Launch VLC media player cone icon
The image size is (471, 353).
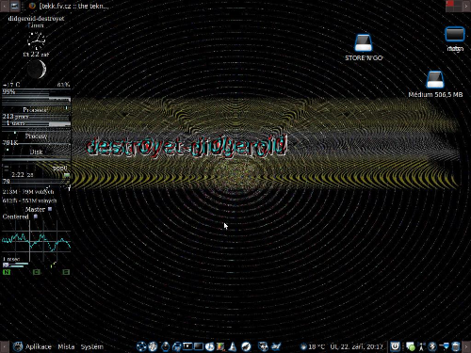[233, 346]
